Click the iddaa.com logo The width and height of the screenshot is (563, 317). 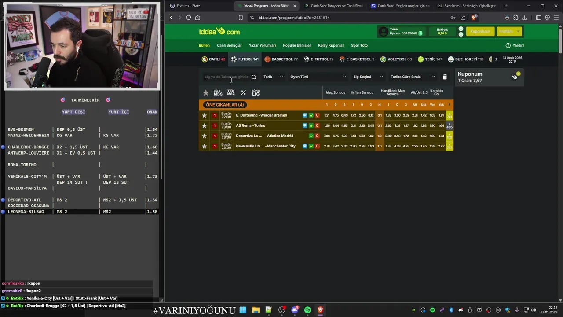pos(219,32)
